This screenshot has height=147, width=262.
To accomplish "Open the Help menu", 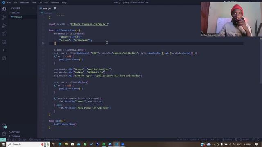I will [64, 2].
